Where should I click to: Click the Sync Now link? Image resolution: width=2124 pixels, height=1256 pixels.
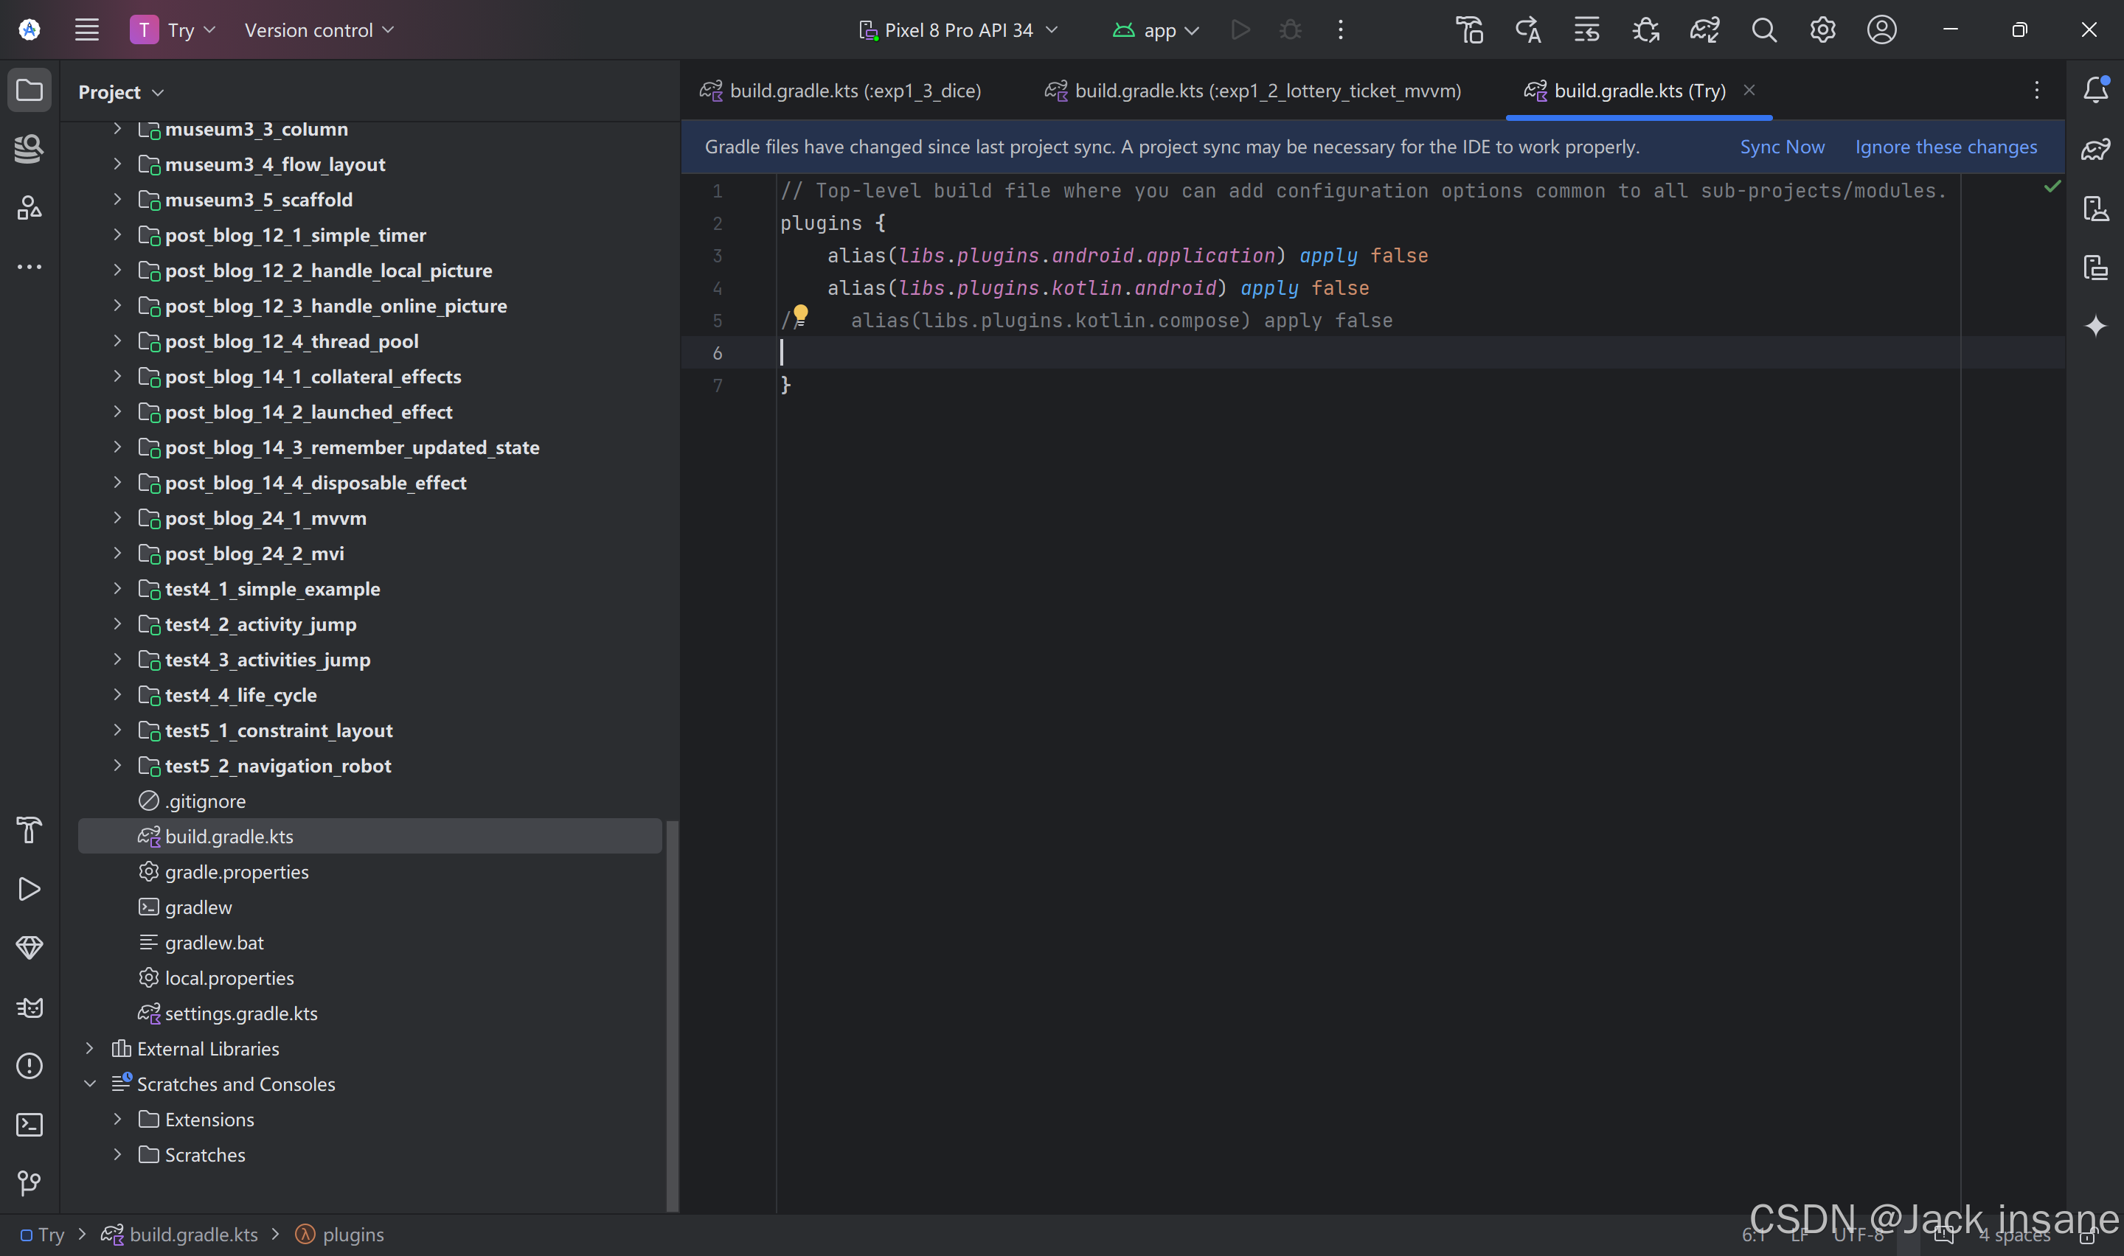[1781, 147]
